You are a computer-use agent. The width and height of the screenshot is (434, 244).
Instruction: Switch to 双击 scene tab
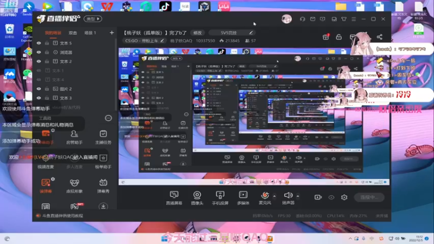[73, 33]
